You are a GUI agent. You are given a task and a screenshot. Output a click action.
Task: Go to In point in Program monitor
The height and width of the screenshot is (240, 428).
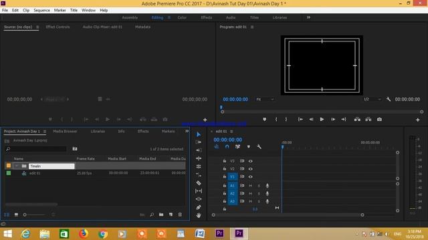coord(300,119)
